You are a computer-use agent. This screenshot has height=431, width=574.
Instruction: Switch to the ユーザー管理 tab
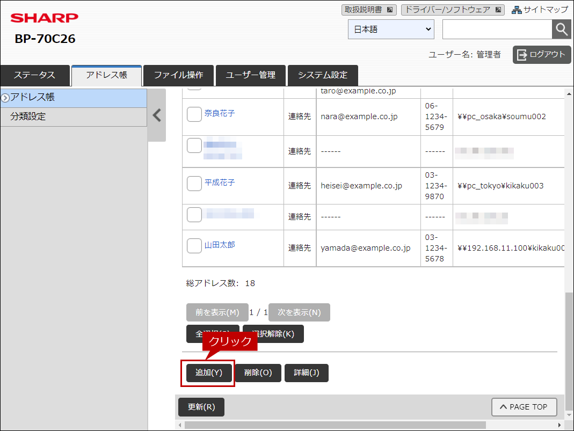point(250,75)
